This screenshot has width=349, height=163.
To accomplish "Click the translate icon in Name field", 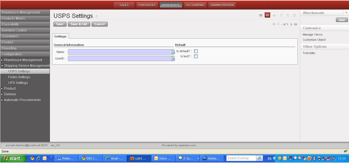I will pyautogui.click(x=173, y=52).
